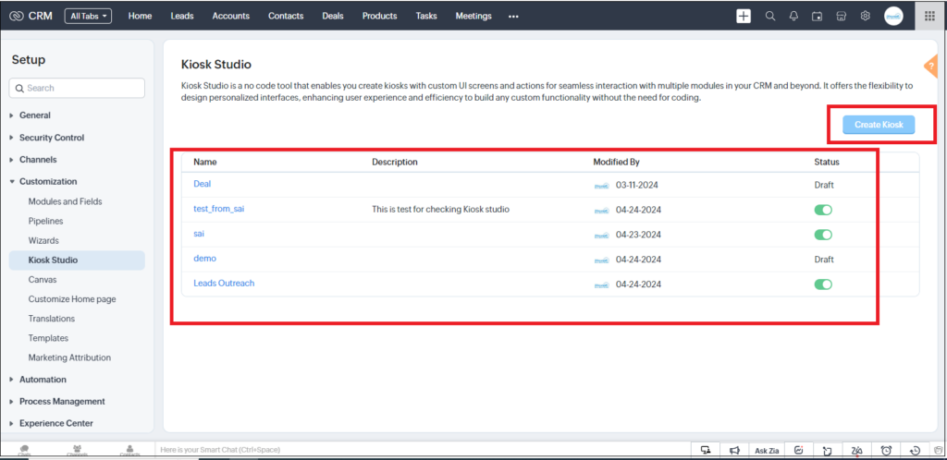Open the recent items history icon

point(915,450)
